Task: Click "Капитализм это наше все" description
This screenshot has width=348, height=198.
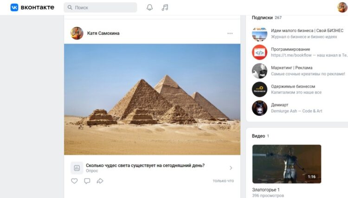Action: click(296, 92)
